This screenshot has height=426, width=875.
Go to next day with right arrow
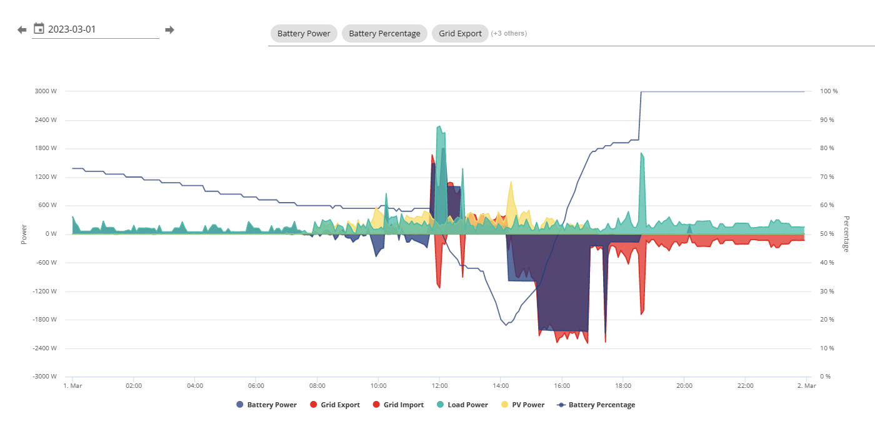[x=169, y=29]
